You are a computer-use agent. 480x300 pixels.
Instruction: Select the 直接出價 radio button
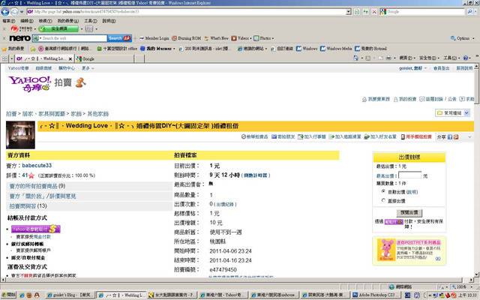pyautogui.click(x=383, y=200)
